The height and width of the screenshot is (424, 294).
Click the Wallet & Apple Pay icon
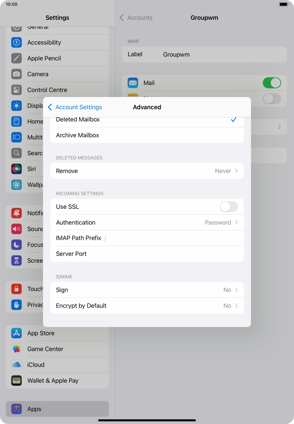tap(16, 380)
